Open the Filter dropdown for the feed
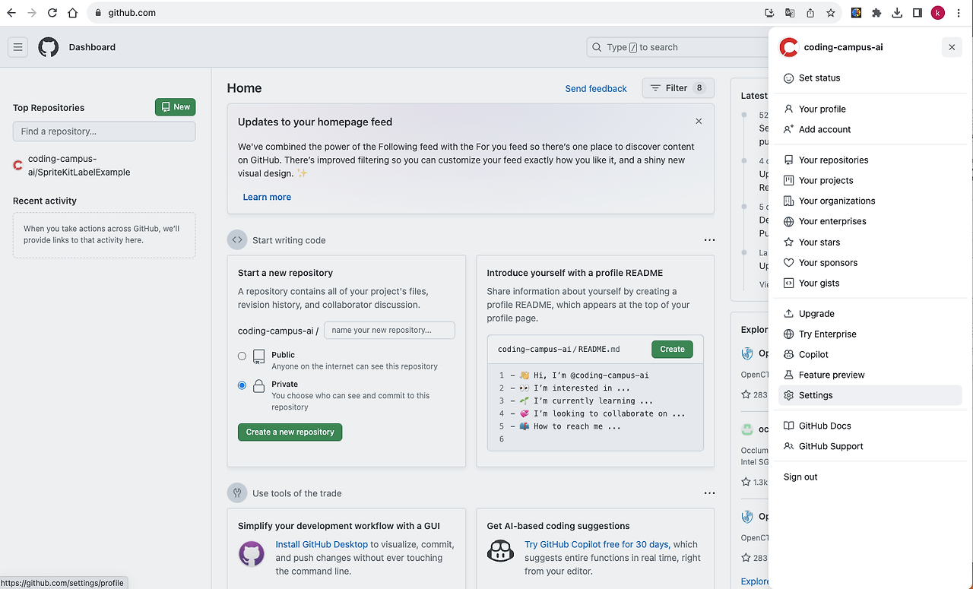This screenshot has width=973, height=589. click(x=678, y=88)
